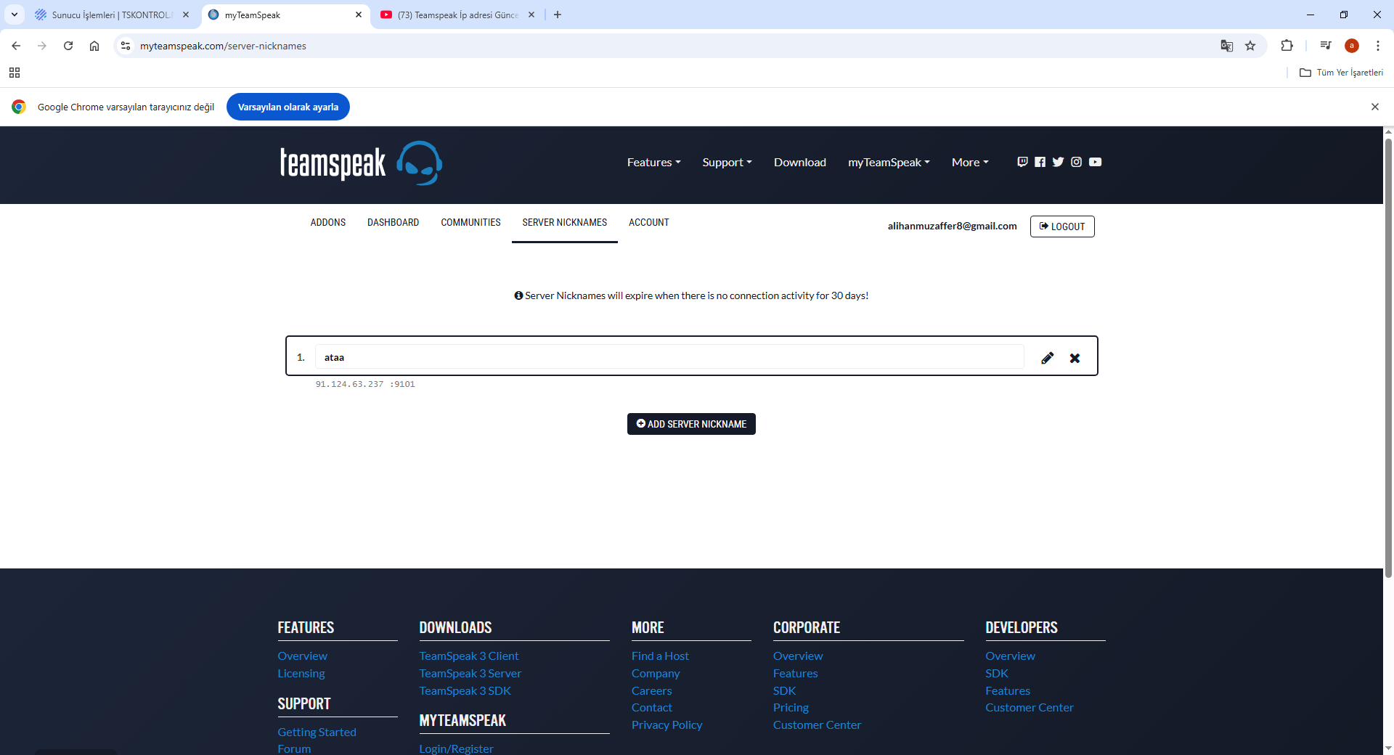Switch to the COMMUNITIES tab
The width and height of the screenshot is (1394, 755).
click(x=470, y=223)
